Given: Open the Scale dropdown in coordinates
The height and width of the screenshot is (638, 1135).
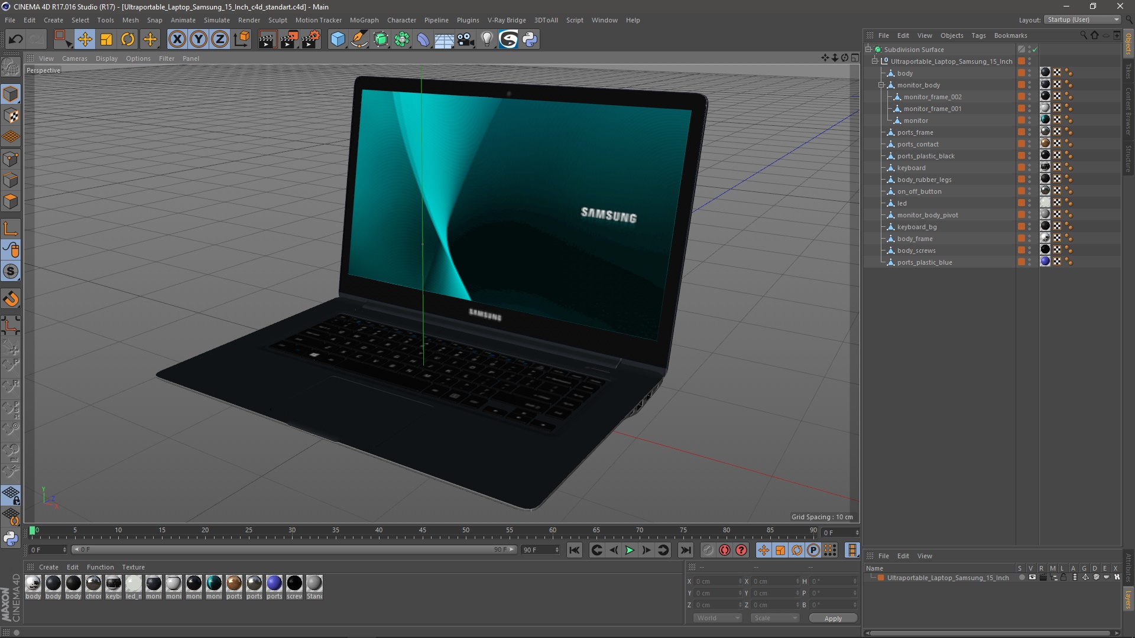Looking at the screenshot, I should [x=775, y=618].
